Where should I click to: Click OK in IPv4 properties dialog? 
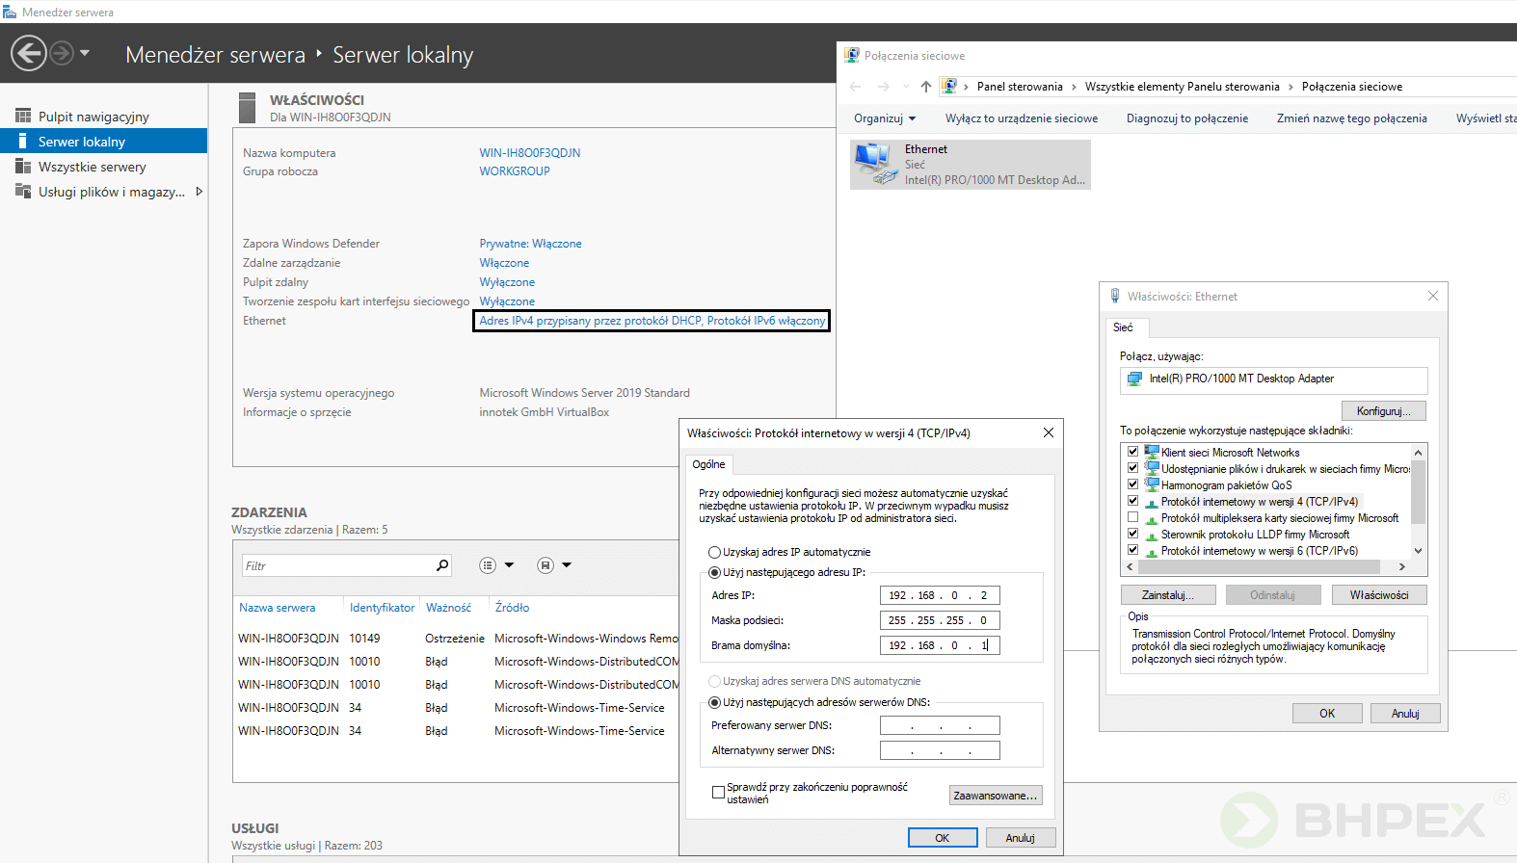click(x=943, y=838)
